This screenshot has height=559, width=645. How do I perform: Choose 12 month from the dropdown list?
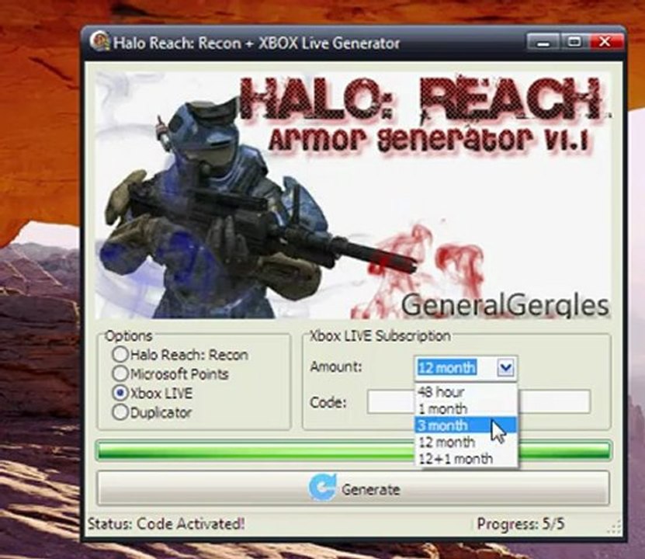pos(466,443)
